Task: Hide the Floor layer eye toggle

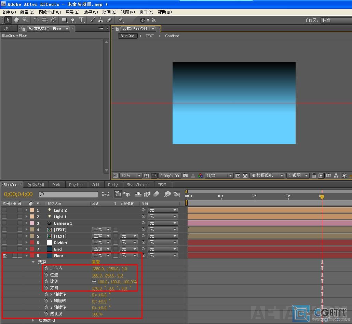Action: [4, 255]
